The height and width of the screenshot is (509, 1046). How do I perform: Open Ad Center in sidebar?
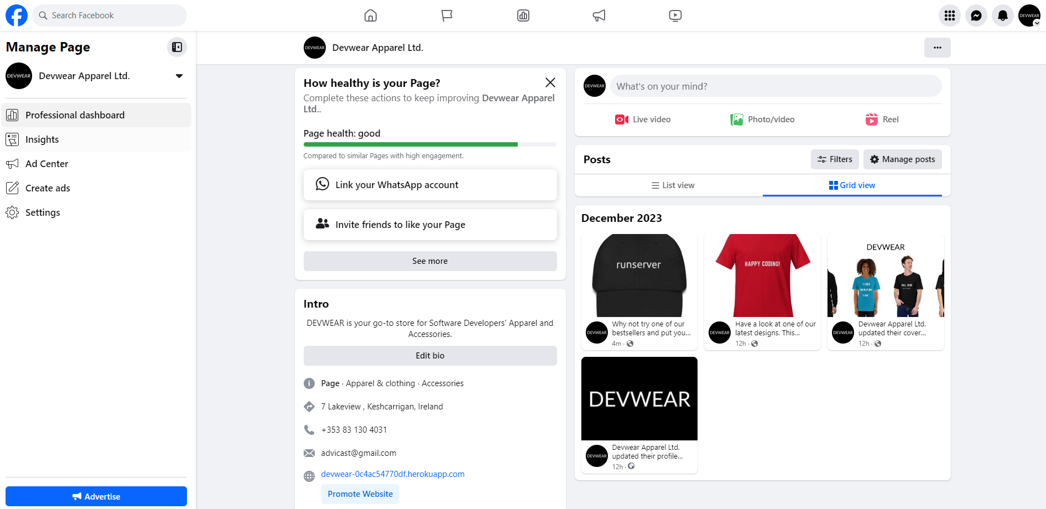coord(97,164)
